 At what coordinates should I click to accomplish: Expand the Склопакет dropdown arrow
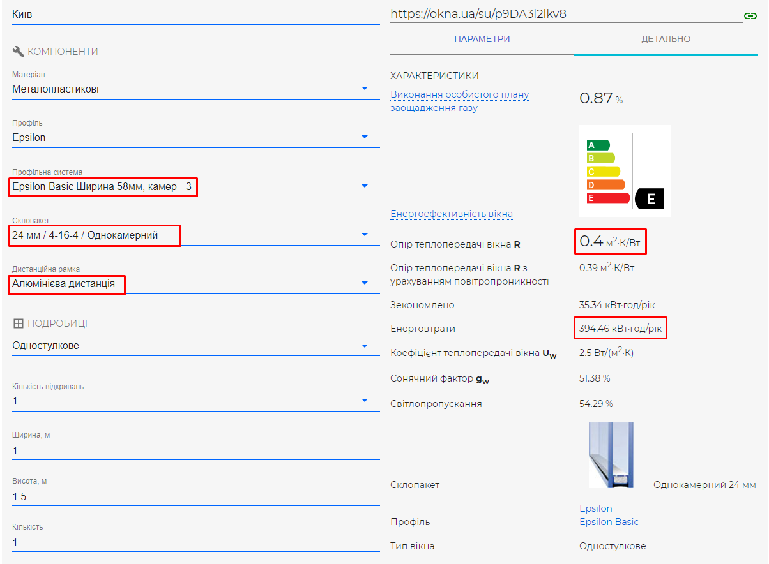pos(365,234)
